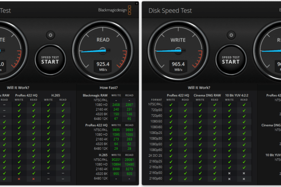Select the 965.4 write speed value
This screenshot has height=187, width=281.
[178, 64]
